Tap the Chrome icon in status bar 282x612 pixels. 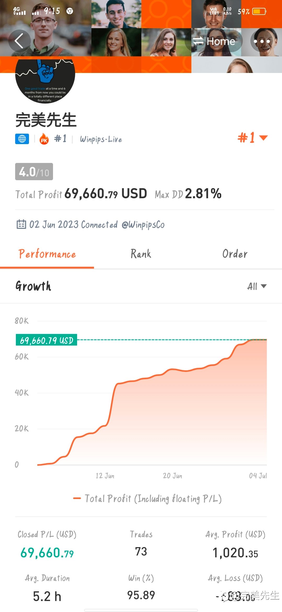click(x=70, y=11)
